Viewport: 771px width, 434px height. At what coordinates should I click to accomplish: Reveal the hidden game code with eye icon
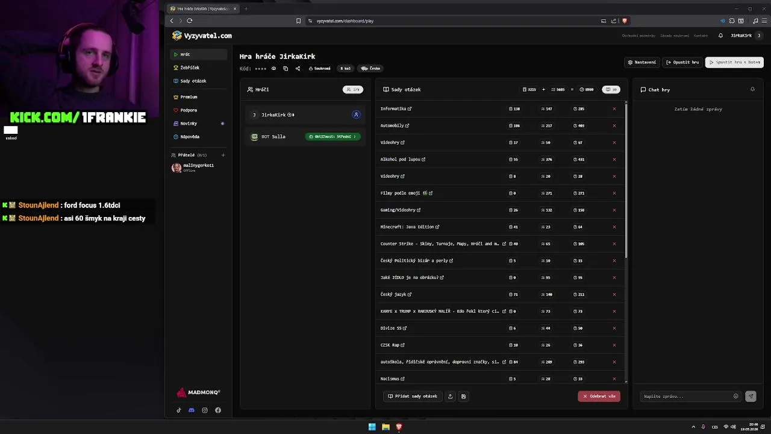coord(273,69)
